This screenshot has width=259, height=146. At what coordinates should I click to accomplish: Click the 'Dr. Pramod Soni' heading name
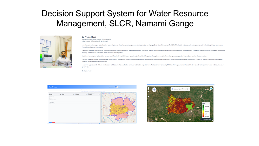(89, 37)
